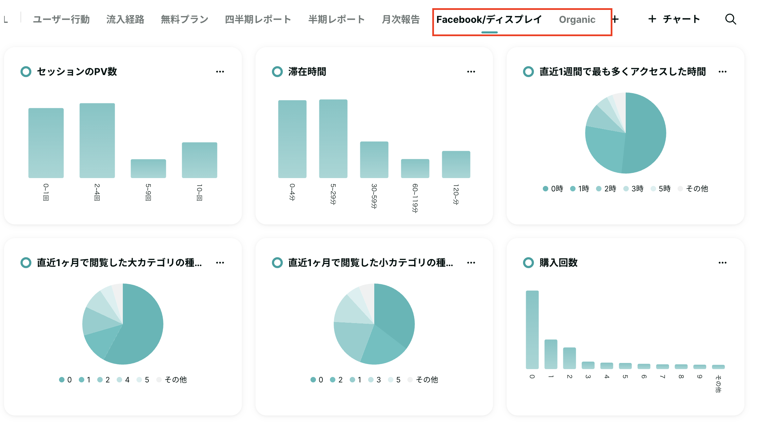Click circle icon beside 大カテゴリ chart title
Viewport: 769px width, 423px height.
(x=26, y=263)
